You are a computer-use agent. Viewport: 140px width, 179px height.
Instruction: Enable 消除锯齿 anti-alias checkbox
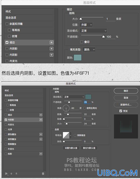[75, 135]
